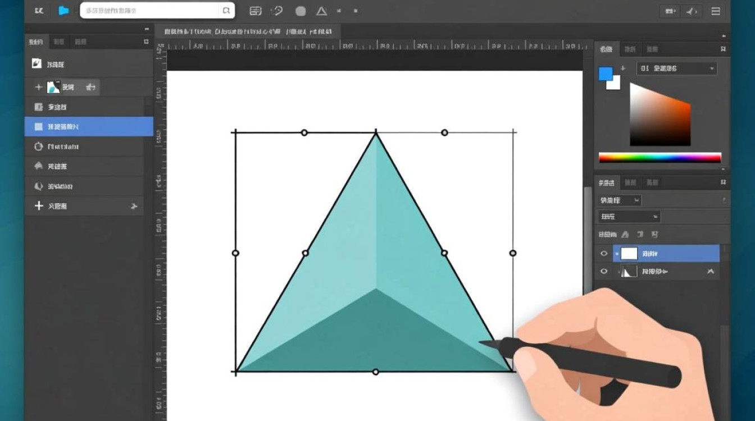Switch to the second tab in the color panel
This screenshot has width=755, height=421.
click(x=629, y=50)
